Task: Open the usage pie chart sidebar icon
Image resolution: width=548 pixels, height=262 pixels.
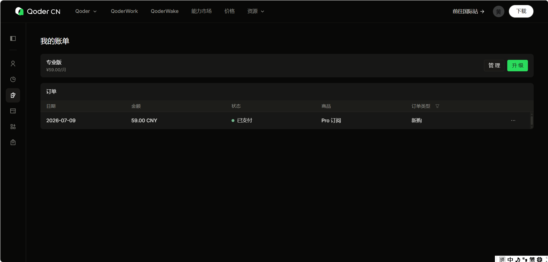Action: (x=13, y=79)
